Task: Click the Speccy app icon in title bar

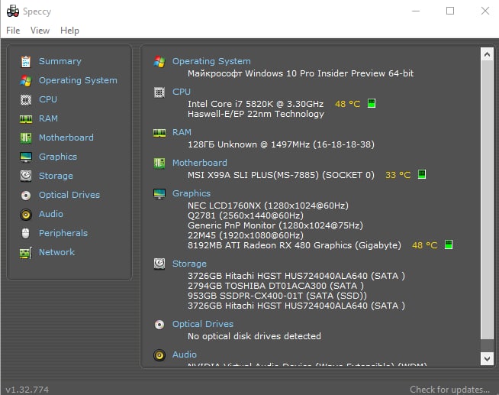Action: pyautogui.click(x=13, y=11)
